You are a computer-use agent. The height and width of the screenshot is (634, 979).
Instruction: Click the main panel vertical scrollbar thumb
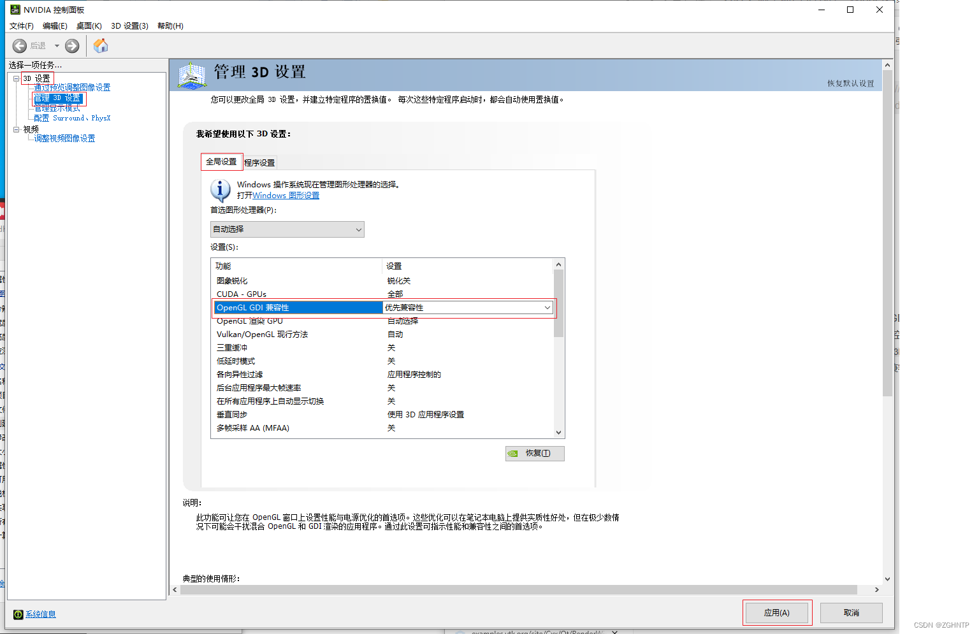pos(887,233)
